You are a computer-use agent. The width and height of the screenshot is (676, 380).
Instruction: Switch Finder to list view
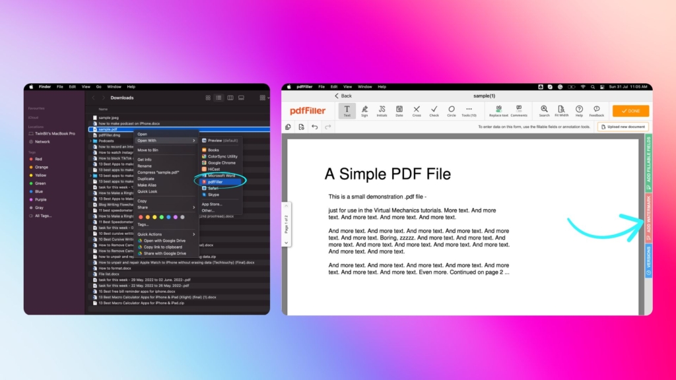[219, 98]
